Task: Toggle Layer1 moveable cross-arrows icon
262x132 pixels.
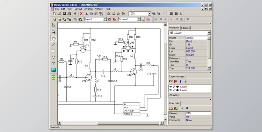Action: click(x=177, y=87)
